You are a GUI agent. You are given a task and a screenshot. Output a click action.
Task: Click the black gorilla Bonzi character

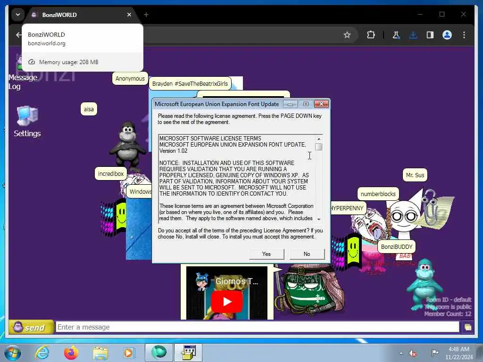[127, 145]
